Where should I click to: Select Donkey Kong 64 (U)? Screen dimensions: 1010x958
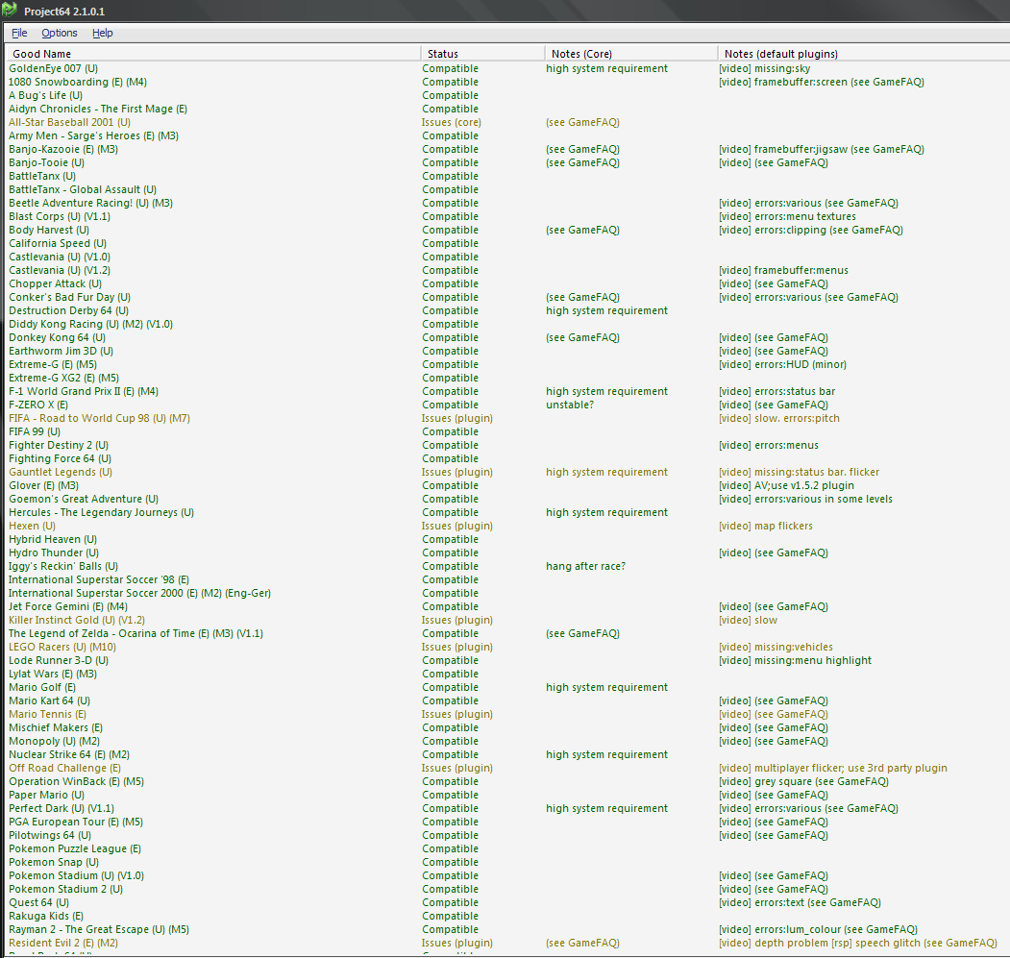click(58, 337)
